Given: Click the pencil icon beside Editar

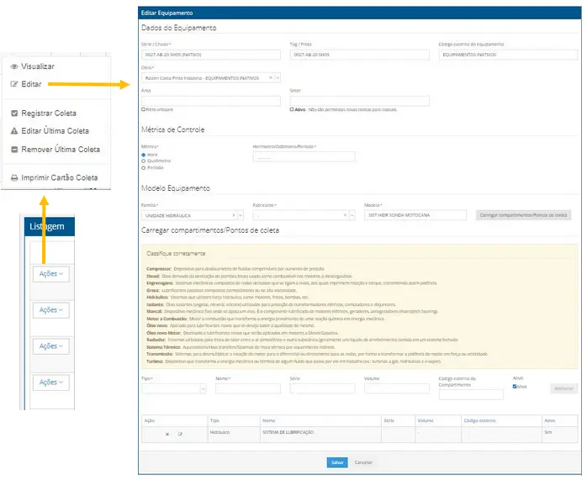Looking at the screenshot, I should click(13, 84).
